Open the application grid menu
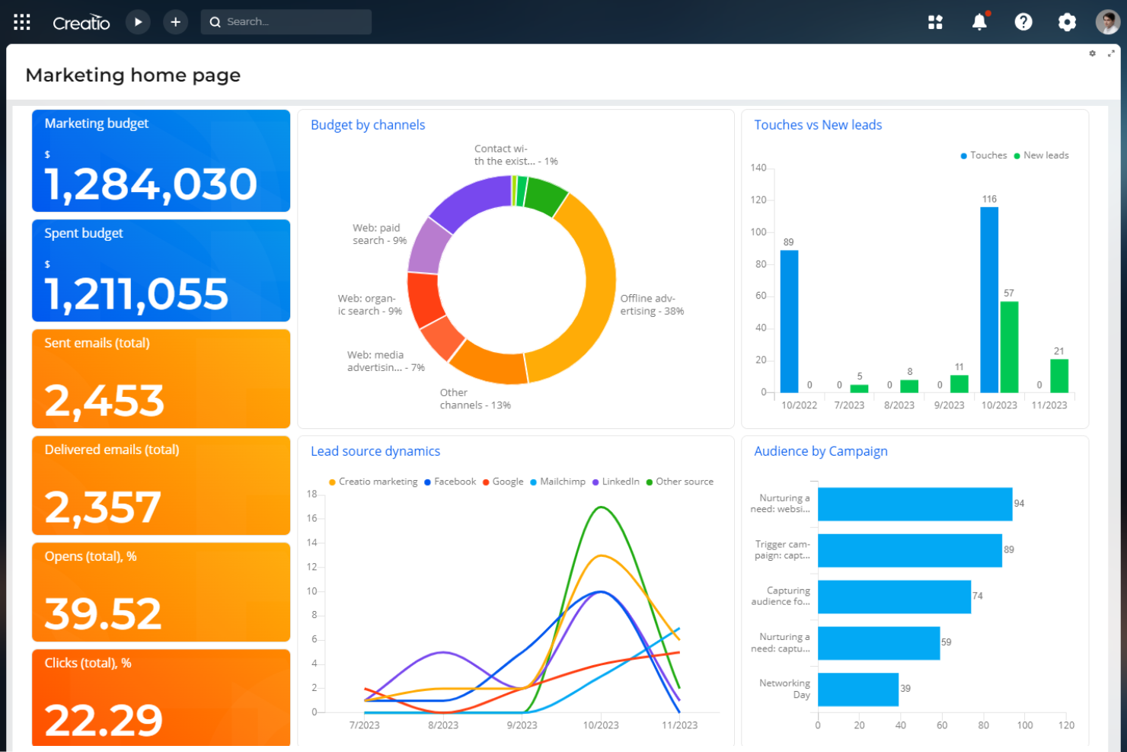The image size is (1127, 752). [x=21, y=21]
